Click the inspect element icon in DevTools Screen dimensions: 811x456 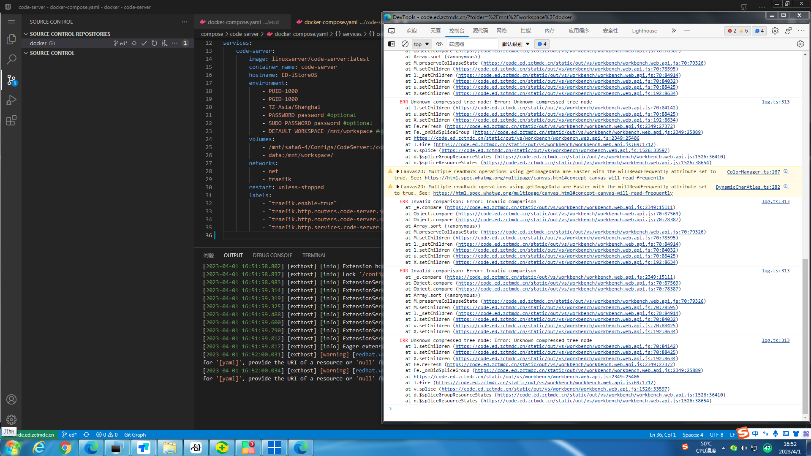click(x=392, y=31)
